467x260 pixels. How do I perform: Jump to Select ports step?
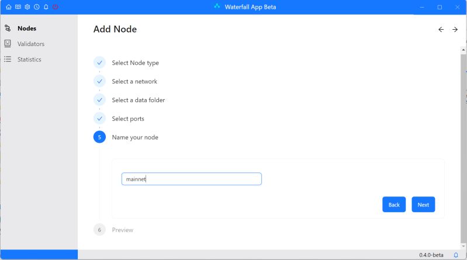coord(128,119)
